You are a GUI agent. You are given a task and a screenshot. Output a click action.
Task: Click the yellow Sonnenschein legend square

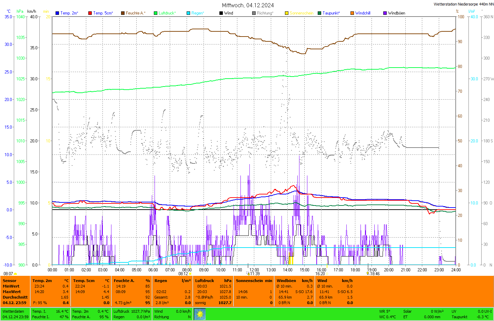[x=287, y=13]
